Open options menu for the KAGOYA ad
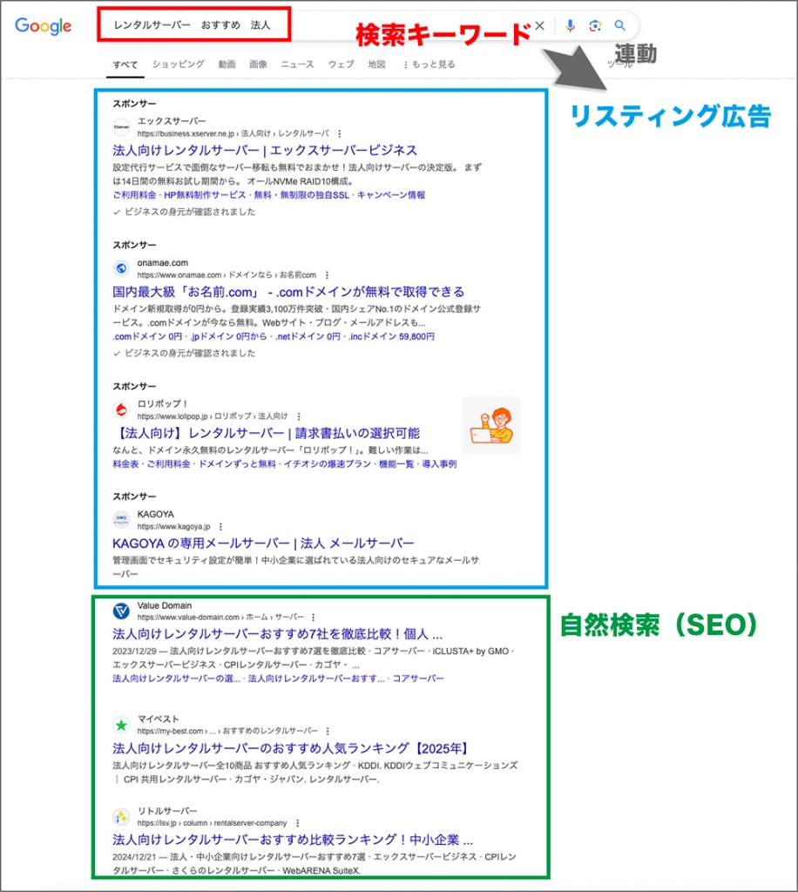798x892 pixels. coord(220,527)
